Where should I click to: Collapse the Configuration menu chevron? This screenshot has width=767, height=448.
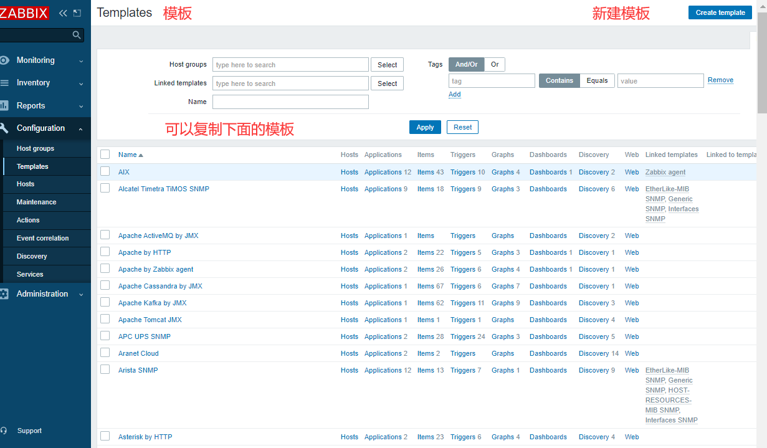point(80,128)
